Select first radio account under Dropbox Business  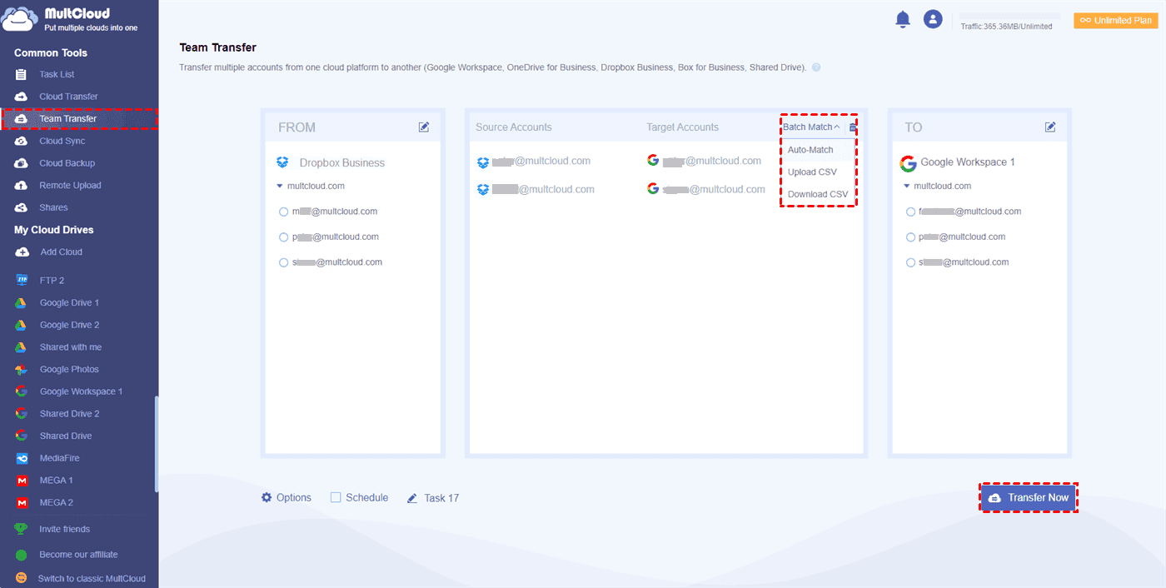[x=284, y=212]
